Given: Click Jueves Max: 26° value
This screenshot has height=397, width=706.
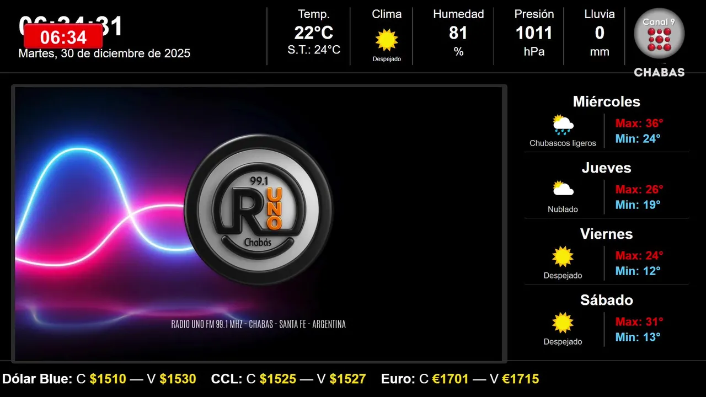Looking at the screenshot, I should pos(639,190).
